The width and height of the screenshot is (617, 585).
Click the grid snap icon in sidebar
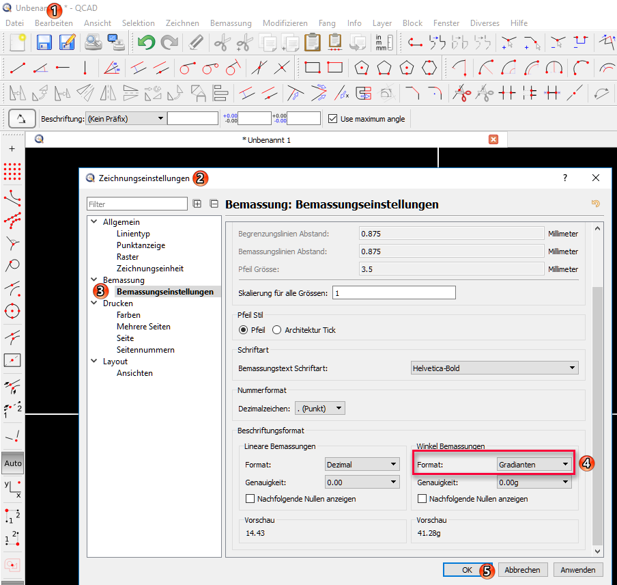12,171
